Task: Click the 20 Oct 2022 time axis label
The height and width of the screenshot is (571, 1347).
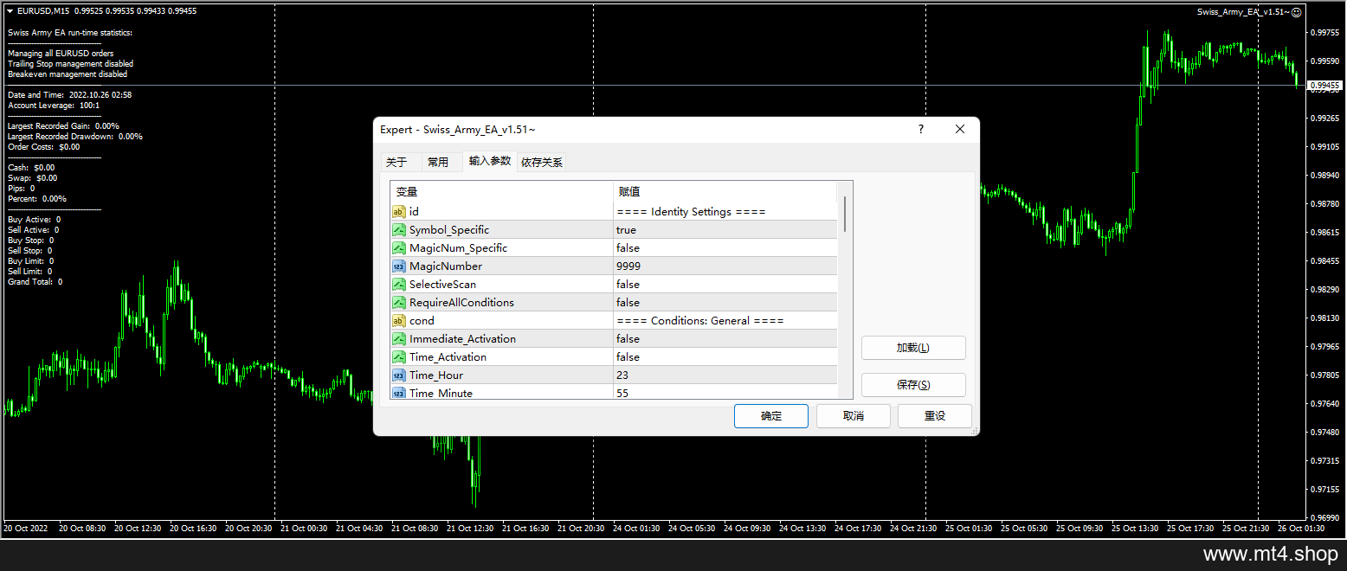Action: coord(24,528)
